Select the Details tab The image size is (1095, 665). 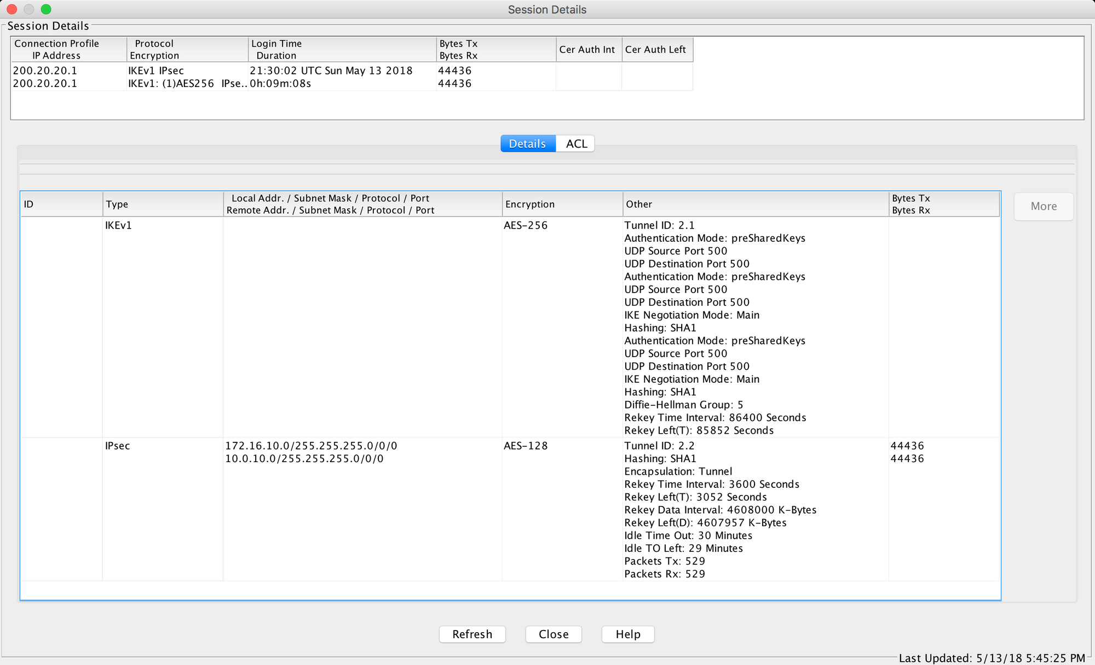[x=527, y=144]
